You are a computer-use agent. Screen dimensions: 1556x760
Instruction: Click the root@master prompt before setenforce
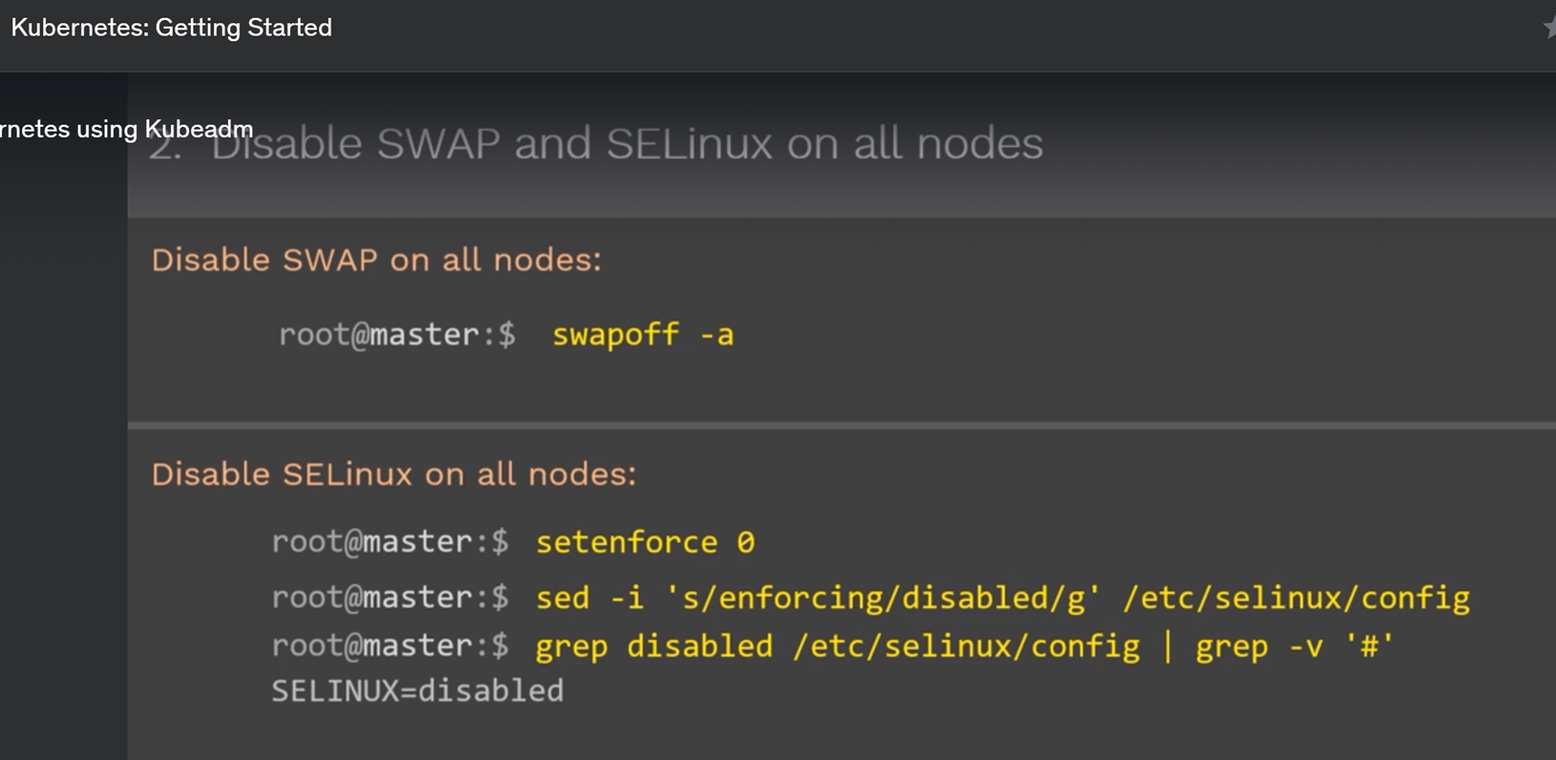tap(390, 542)
